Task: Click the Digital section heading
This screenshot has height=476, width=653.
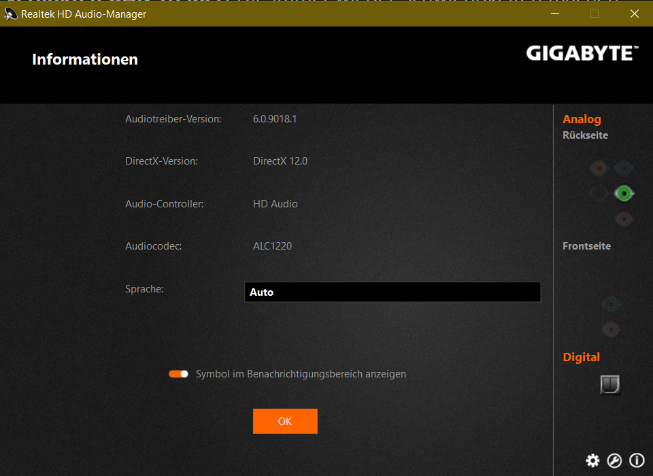Action: coord(582,357)
